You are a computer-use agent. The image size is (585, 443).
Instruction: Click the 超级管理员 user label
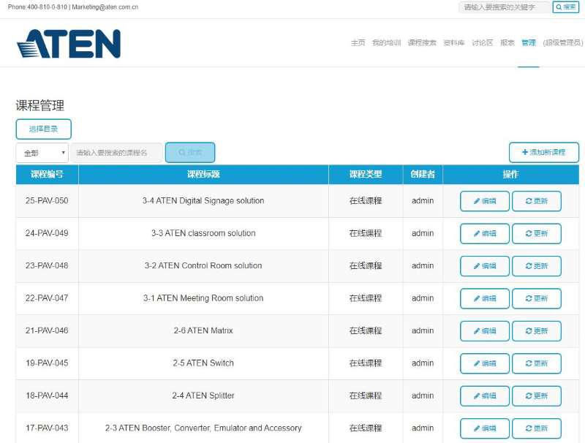click(562, 42)
